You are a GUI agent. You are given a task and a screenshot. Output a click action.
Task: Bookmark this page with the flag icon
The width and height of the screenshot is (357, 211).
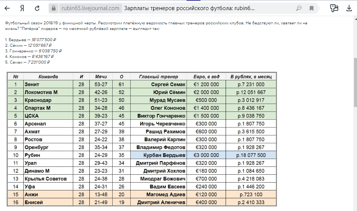pyautogui.click(x=312, y=8)
